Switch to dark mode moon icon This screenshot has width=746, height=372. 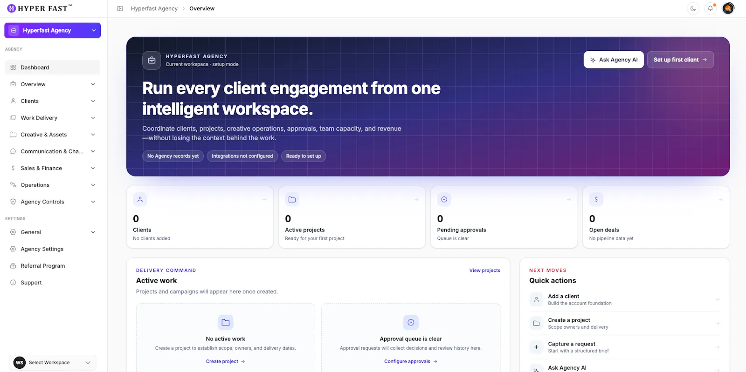coord(693,8)
